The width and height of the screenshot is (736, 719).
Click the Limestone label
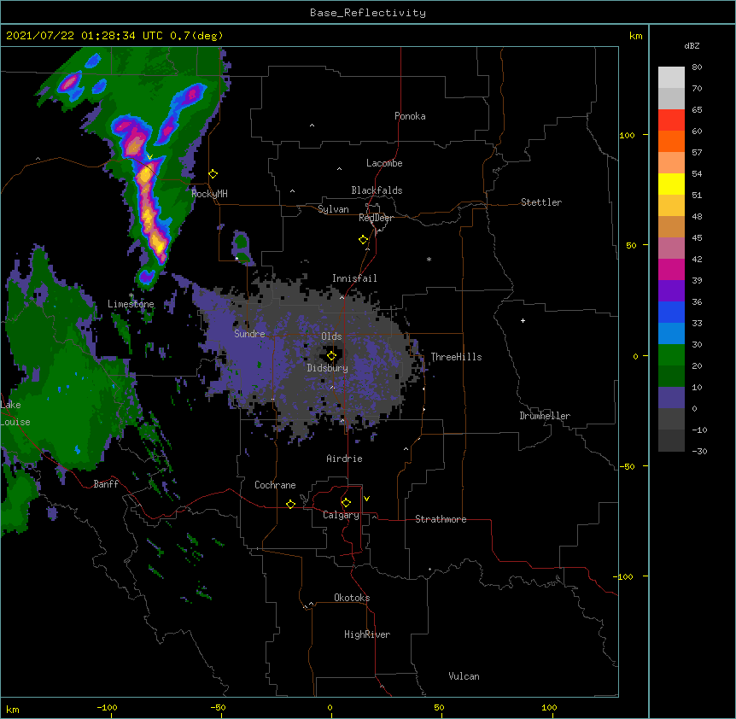pos(131,304)
